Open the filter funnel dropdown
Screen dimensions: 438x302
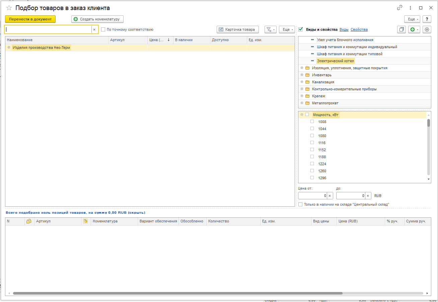[270, 29]
